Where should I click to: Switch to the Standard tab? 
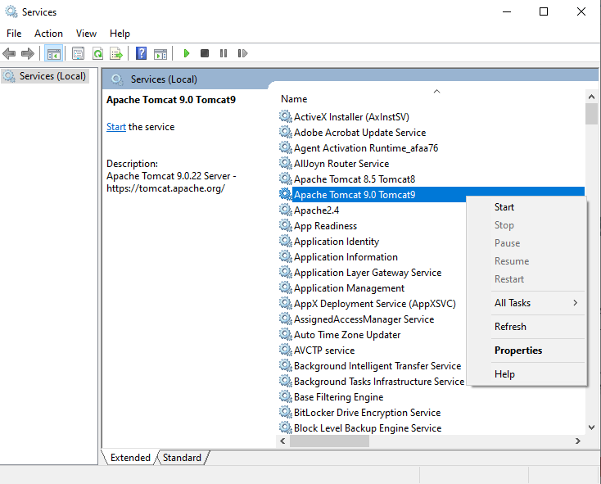[182, 458]
